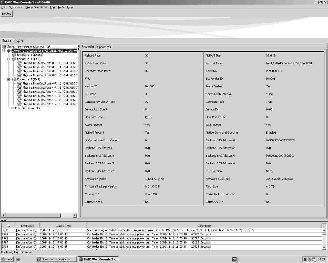This screenshot has width=328, height=263.
Task: Click the Internet Explorer quick launch icon
Action: click(18, 259)
